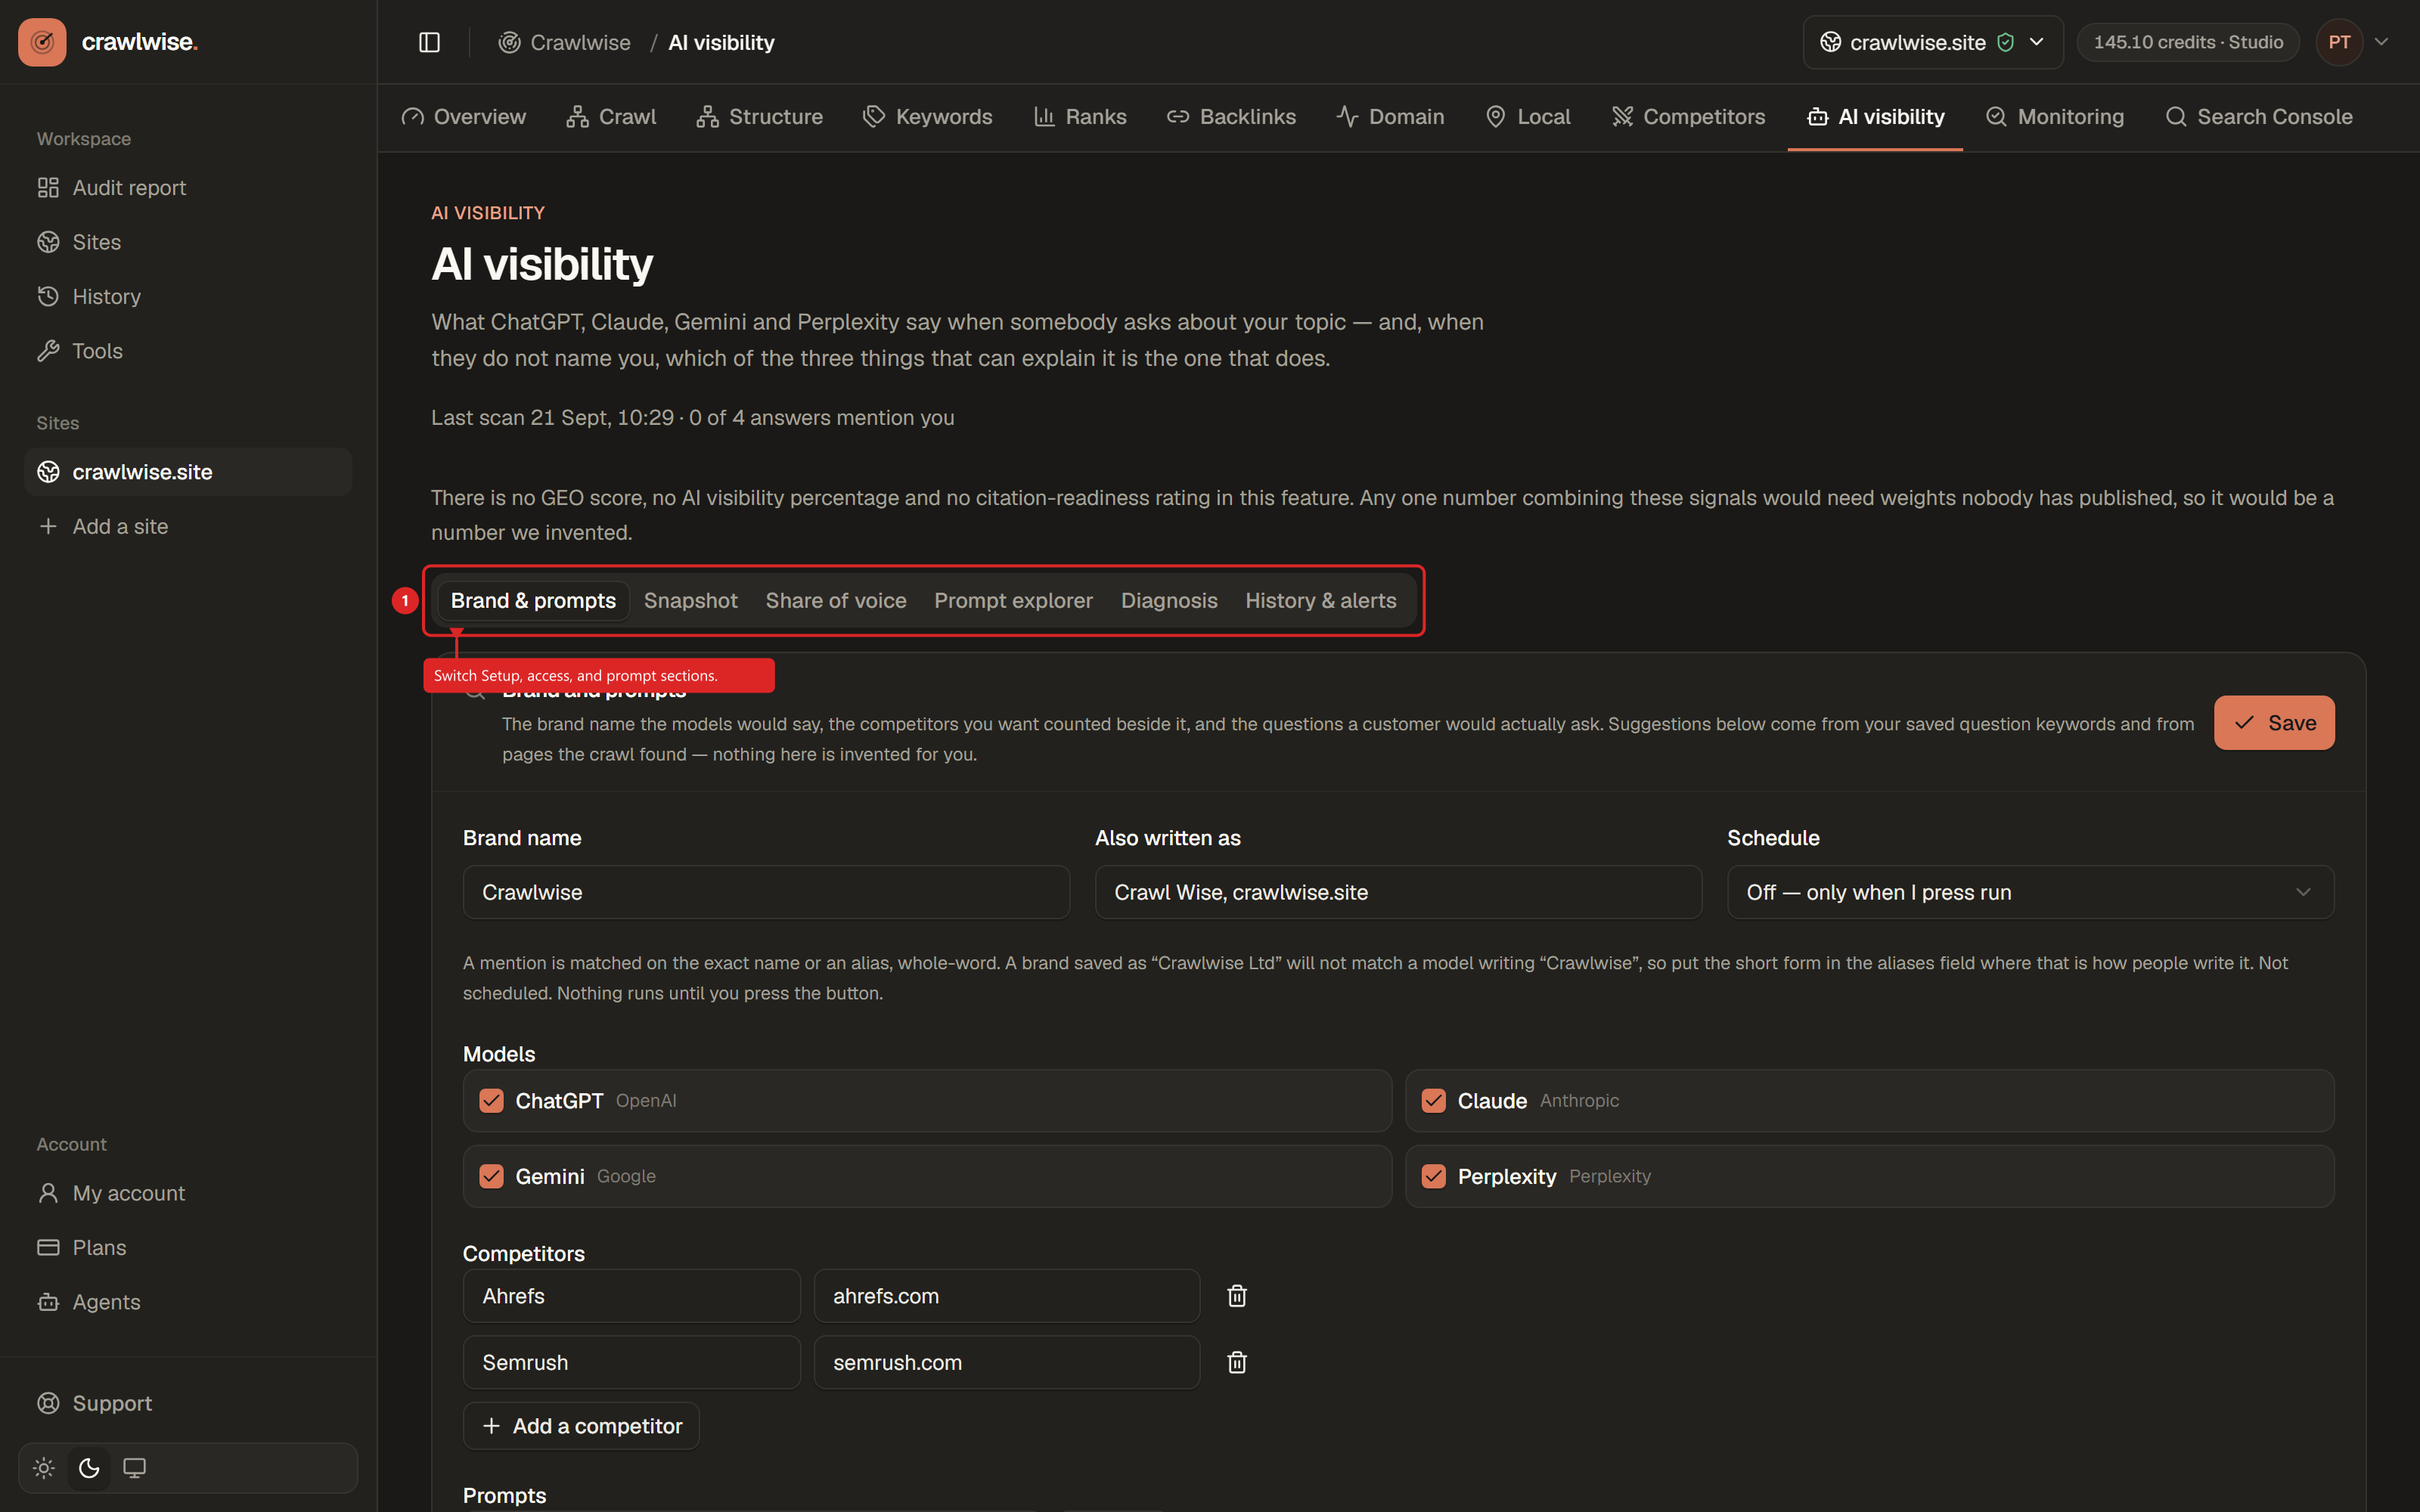
Task: Edit the Brand name field
Action: click(x=766, y=892)
